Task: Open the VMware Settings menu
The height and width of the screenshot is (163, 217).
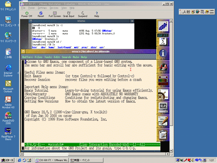Action: coord(42,8)
